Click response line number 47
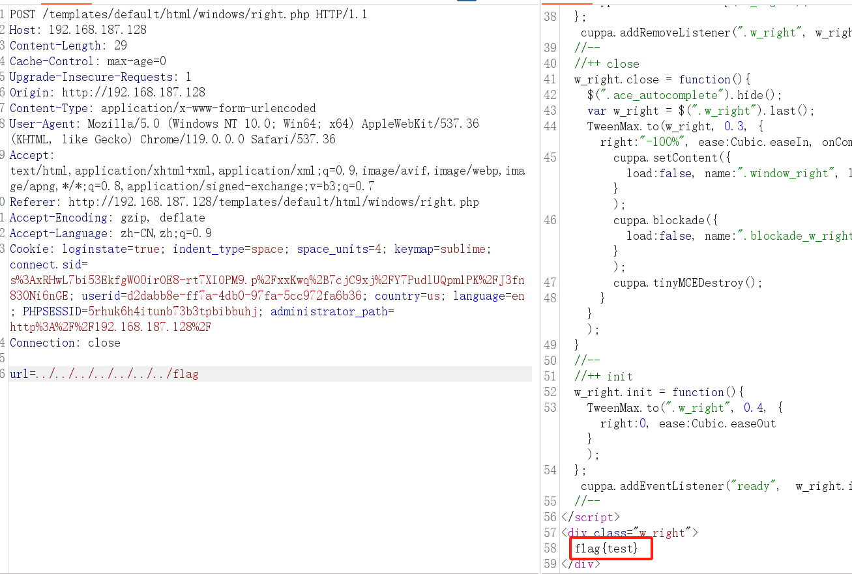 click(x=550, y=282)
